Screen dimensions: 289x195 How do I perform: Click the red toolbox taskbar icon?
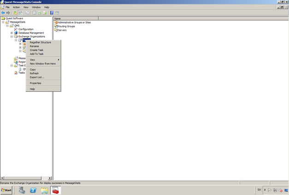click(x=55, y=190)
